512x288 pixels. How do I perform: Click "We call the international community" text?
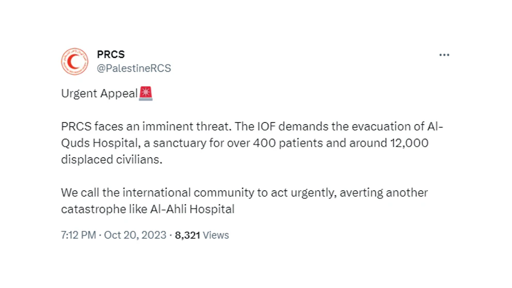(137, 193)
